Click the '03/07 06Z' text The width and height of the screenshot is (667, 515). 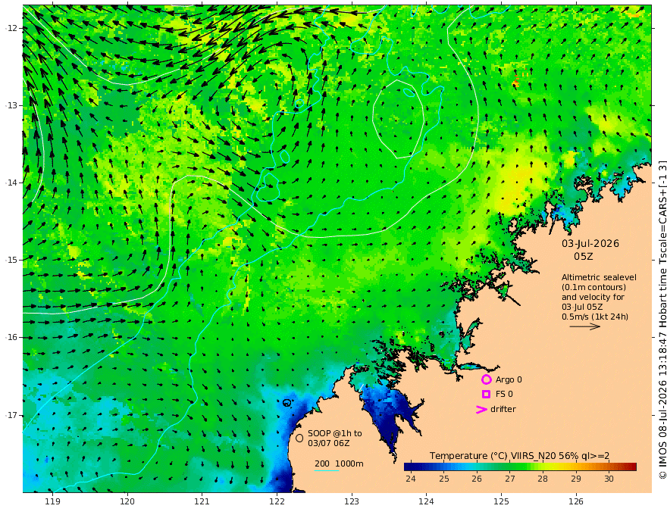(329, 443)
